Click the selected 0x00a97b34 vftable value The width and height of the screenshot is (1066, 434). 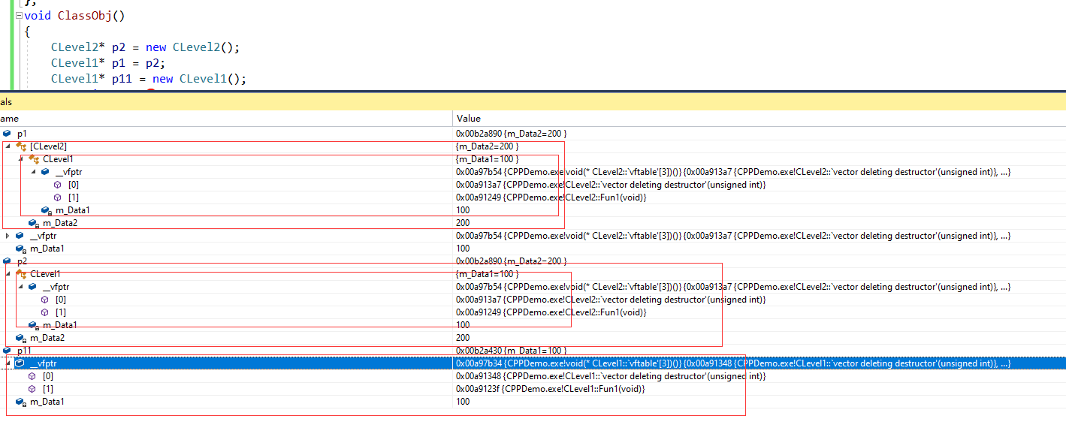click(733, 363)
